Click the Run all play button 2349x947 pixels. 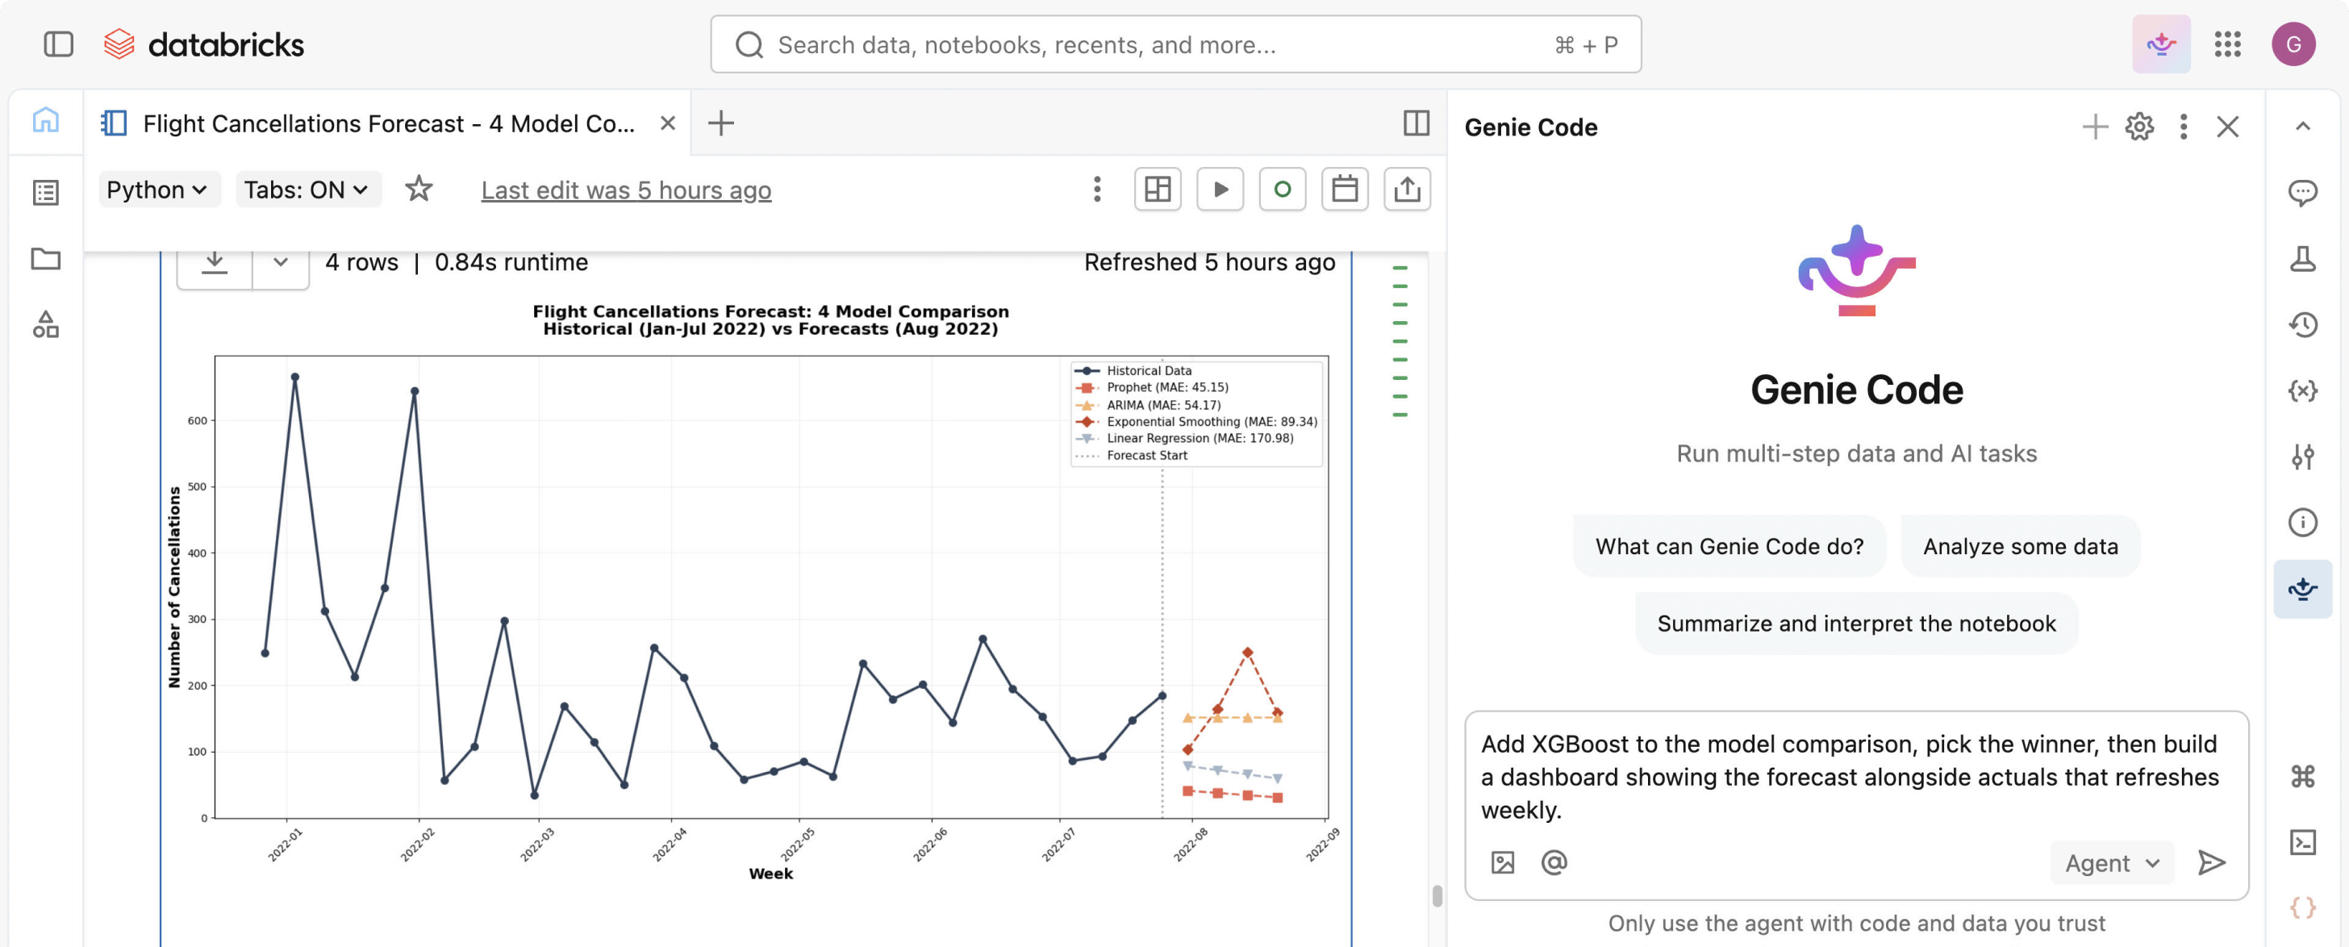click(x=1219, y=190)
